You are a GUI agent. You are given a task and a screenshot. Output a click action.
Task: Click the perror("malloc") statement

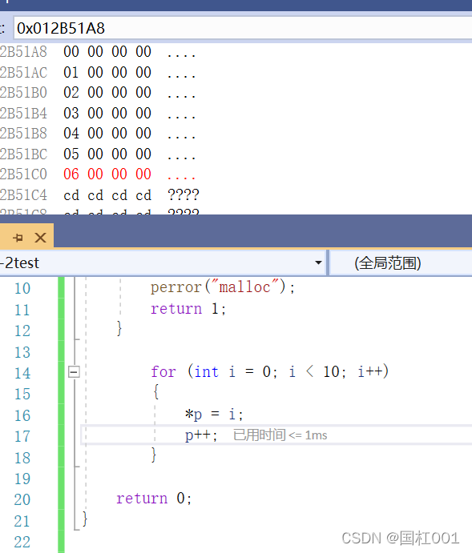(x=223, y=287)
